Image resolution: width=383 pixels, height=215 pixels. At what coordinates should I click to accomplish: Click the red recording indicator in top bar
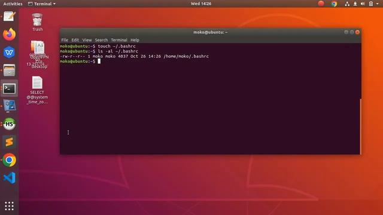pyautogui.click(x=321, y=4)
